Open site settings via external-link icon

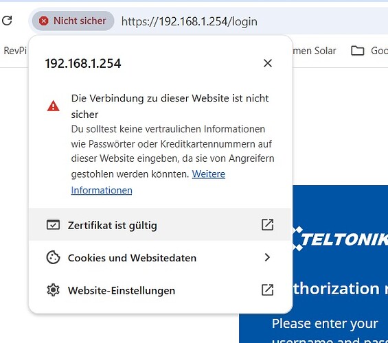tap(268, 289)
